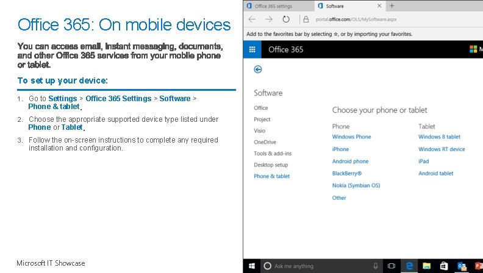
Task: Select Office in the Software sidebar
Action: point(261,108)
